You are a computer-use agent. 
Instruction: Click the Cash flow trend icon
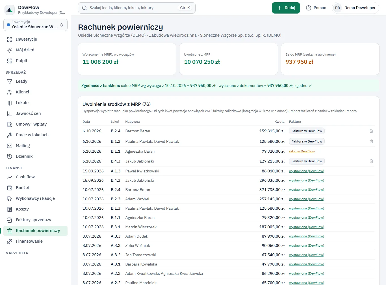[x=10, y=177]
